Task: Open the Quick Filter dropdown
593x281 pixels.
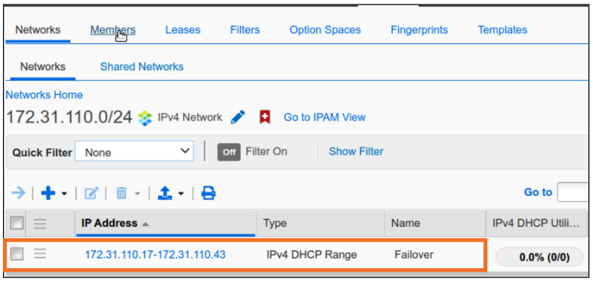Action: click(134, 152)
